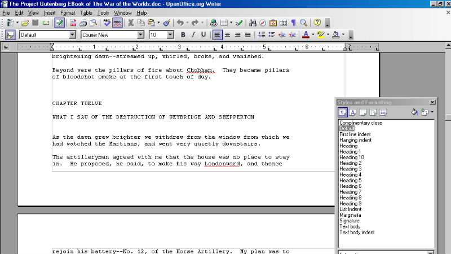Viewport: 451px width, 254px height.
Task: Toggle Bullets On/Off icon
Action: coord(272,35)
